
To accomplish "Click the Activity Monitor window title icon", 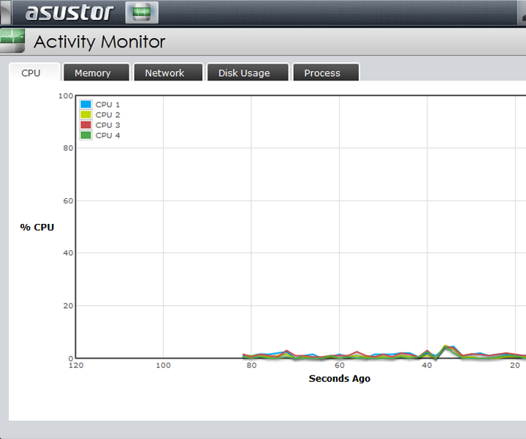I will click(x=12, y=41).
